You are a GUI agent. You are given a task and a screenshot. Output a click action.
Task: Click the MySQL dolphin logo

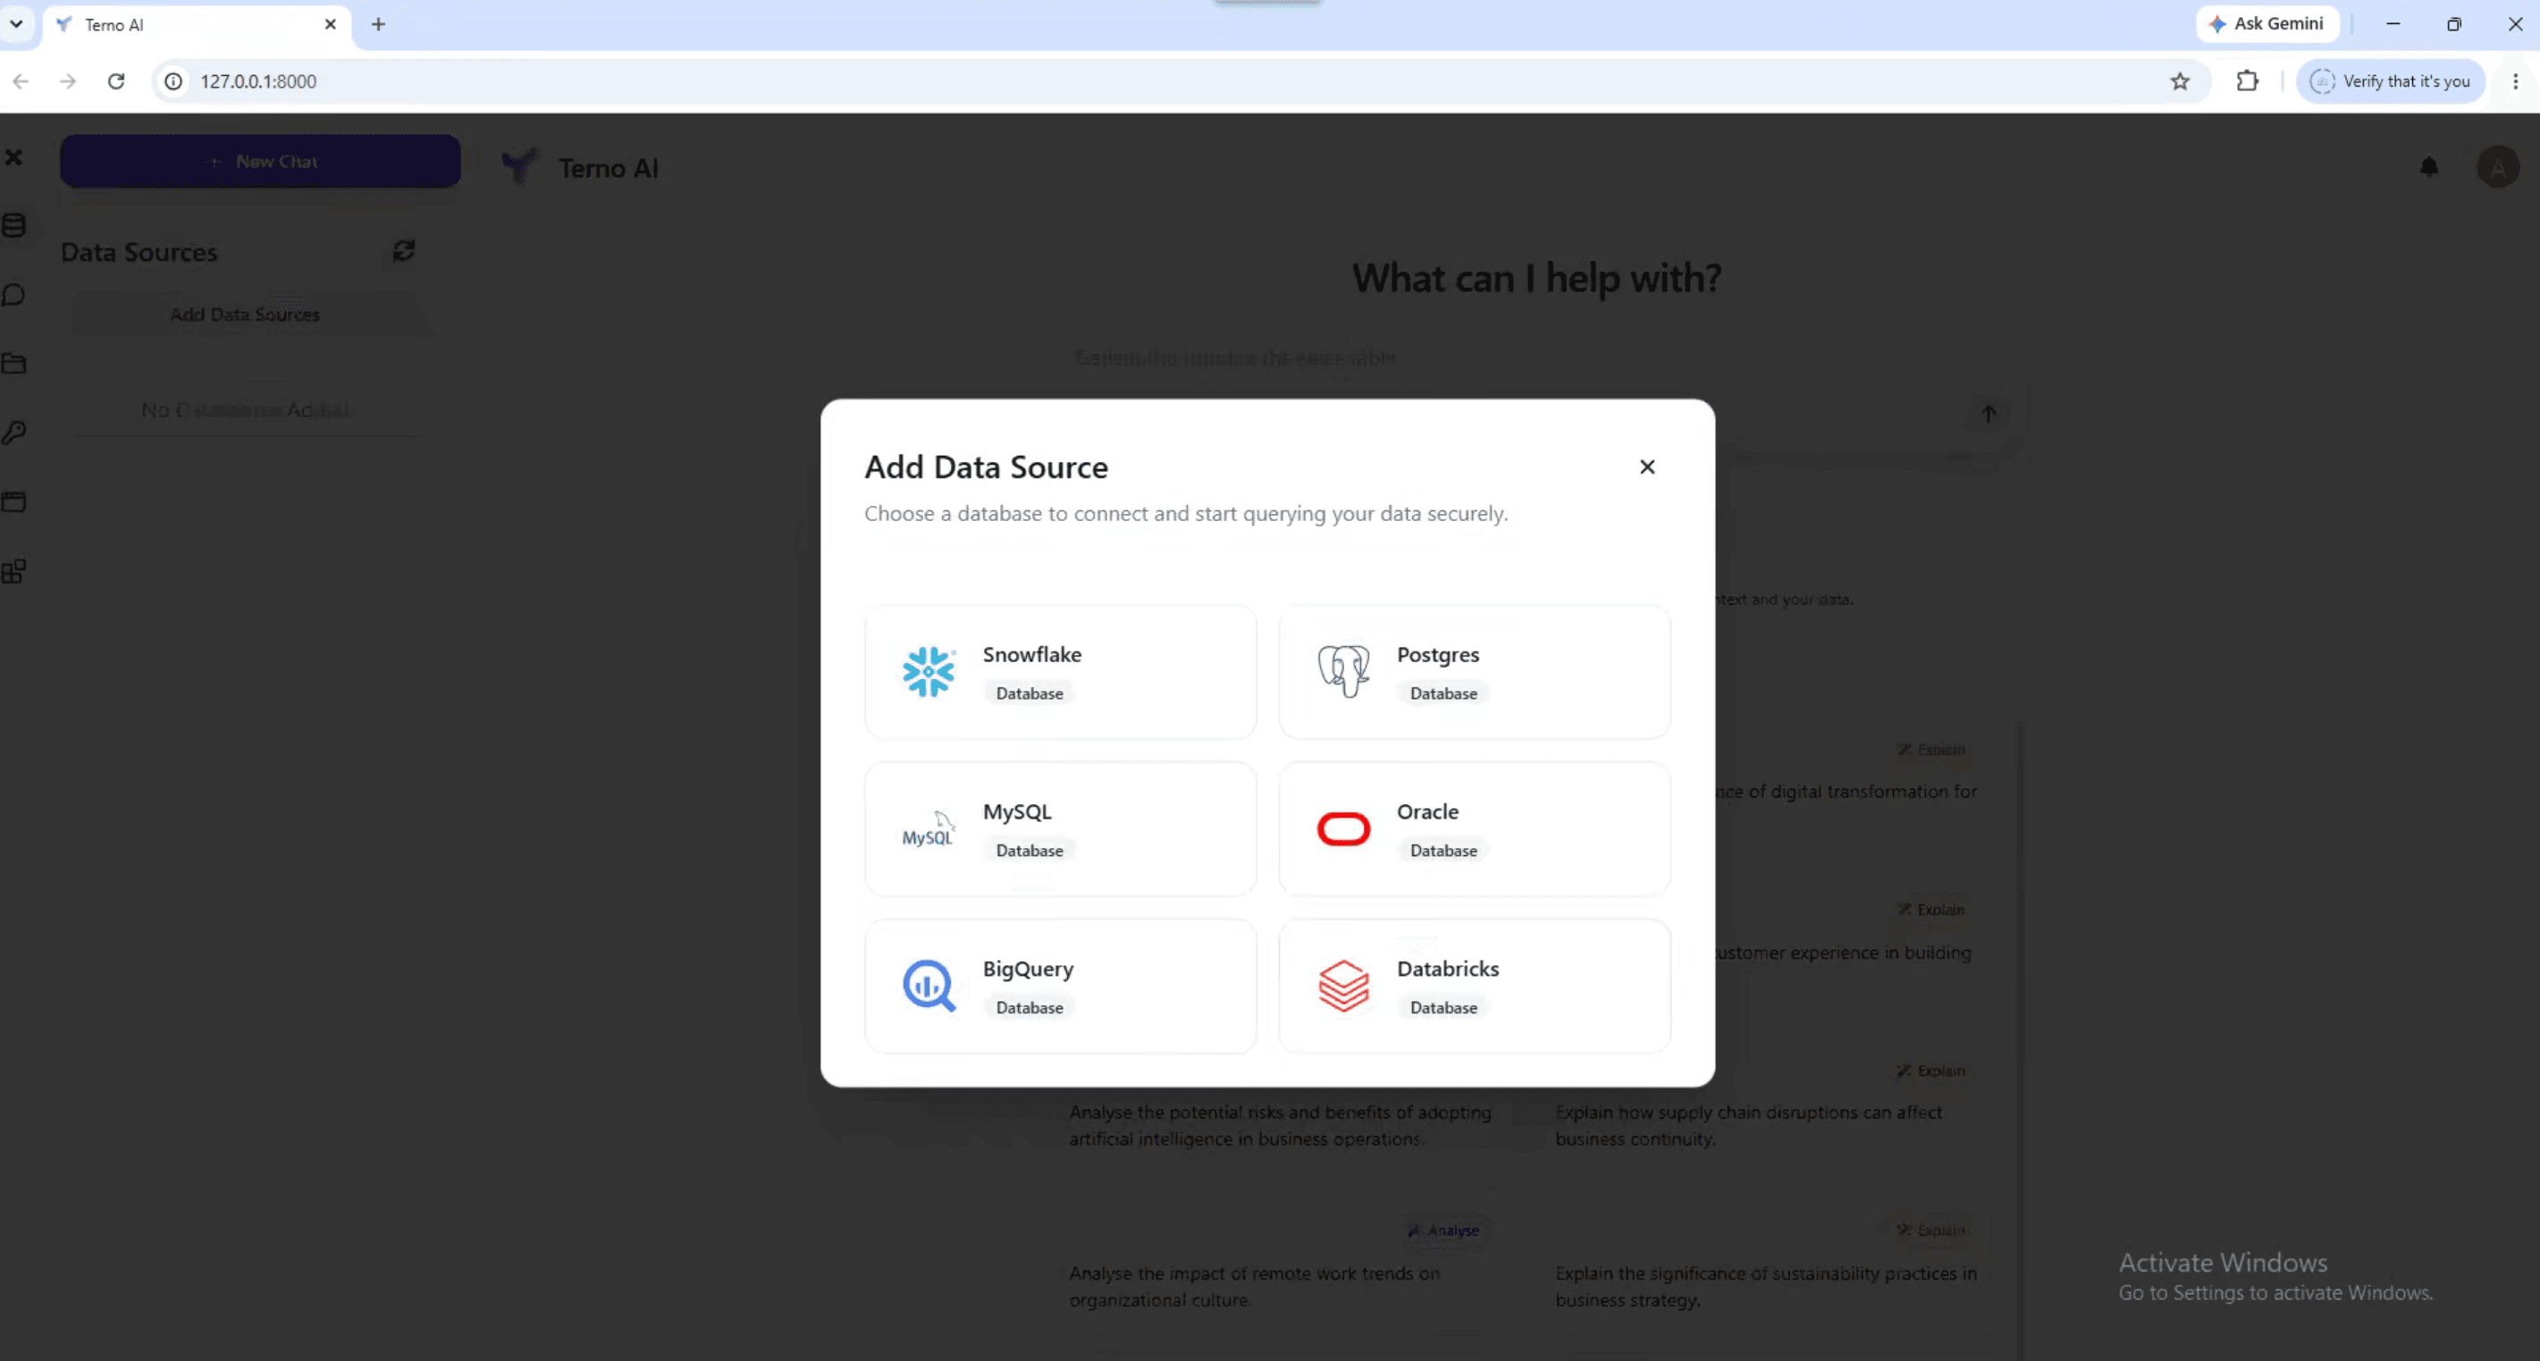[928, 829]
